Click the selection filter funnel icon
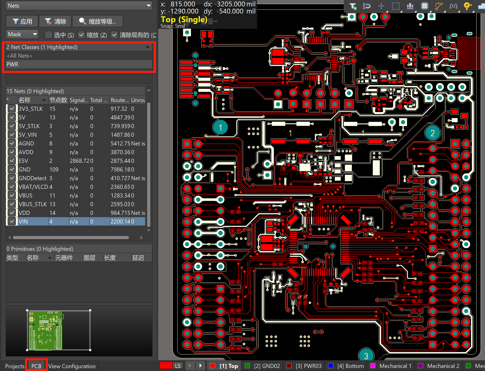The image size is (485, 371). [353, 6]
